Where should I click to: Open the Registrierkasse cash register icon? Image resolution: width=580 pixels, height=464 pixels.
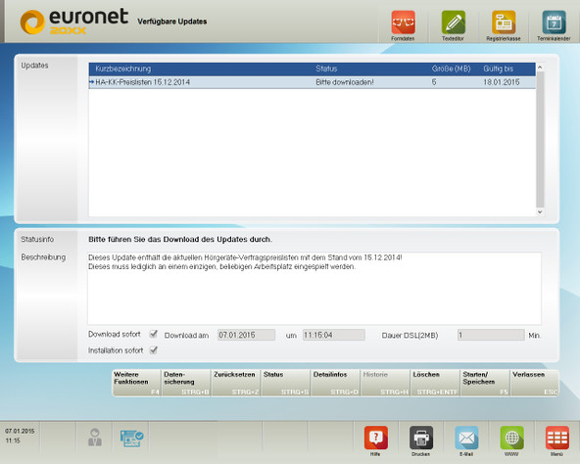pyautogui.click(x=504, y=23)
